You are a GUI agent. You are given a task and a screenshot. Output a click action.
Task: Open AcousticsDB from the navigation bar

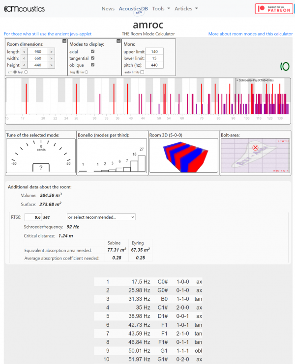(x=133, y=9)
